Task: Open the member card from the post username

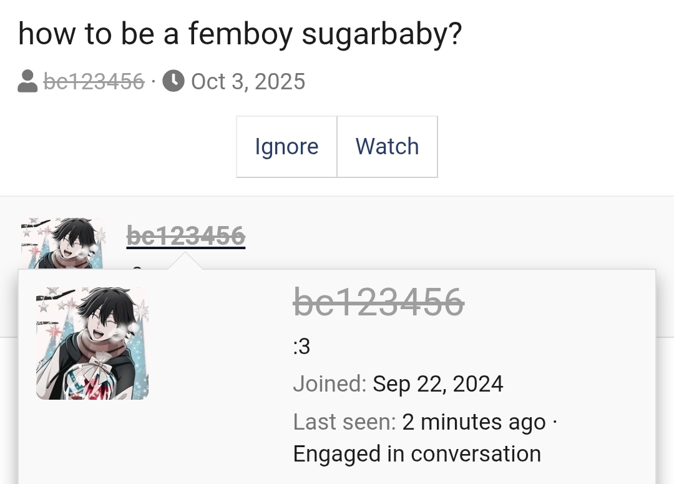Action: coord(185,235)
